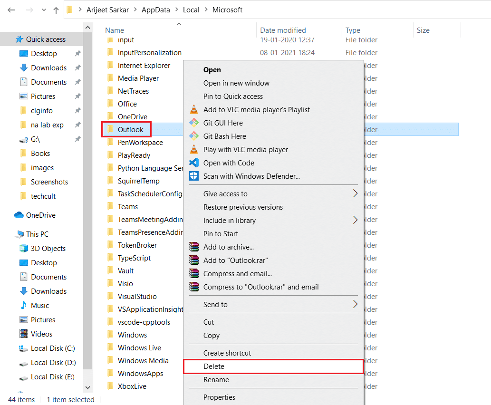491x405 pixels.
Task: Expand the Send to submenu arrow
Action: tap(355, 304)
